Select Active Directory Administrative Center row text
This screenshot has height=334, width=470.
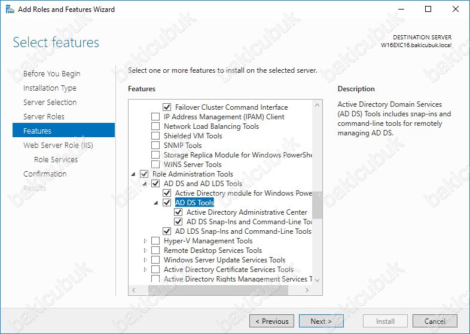[247, 212]
